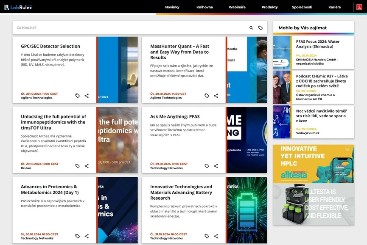Click 'Čt, 31.10.2024 16:00 CEST' date
This screenshot has width=367, height=245.
(168, 234)
